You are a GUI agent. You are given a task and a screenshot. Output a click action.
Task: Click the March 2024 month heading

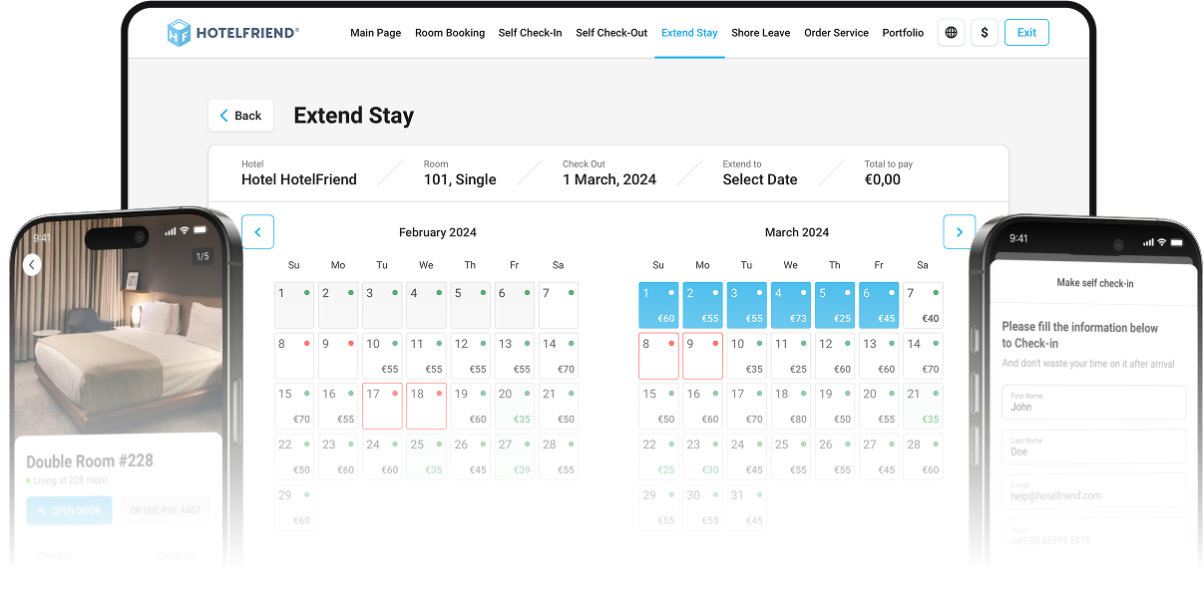[x=797, y=232]
